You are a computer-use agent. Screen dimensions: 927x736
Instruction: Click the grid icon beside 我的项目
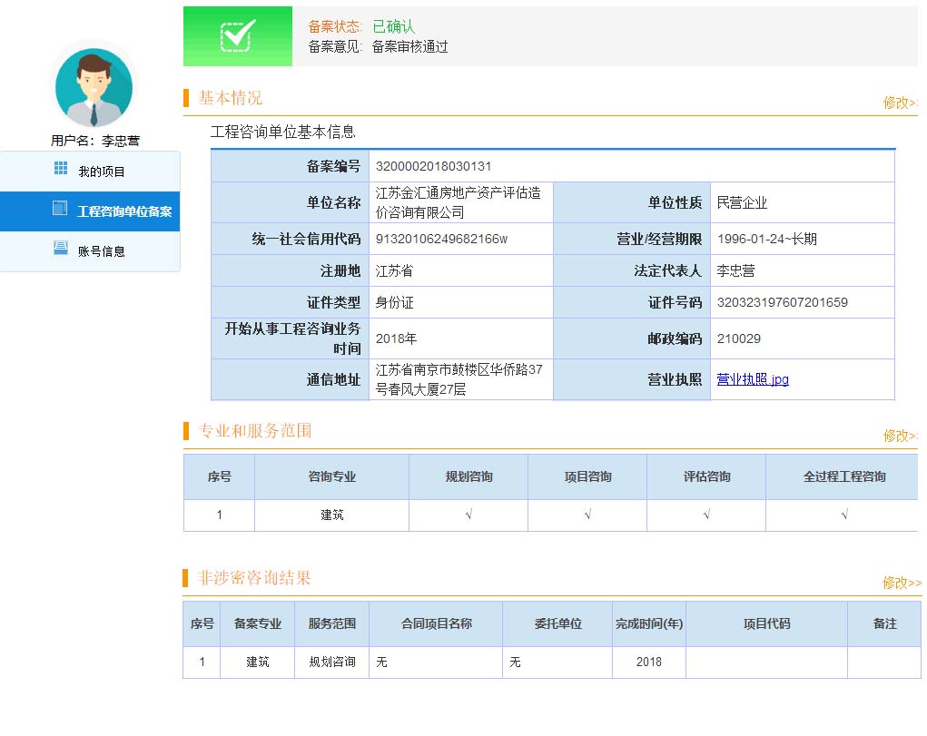pyautogui.click(x=61, y=168)
